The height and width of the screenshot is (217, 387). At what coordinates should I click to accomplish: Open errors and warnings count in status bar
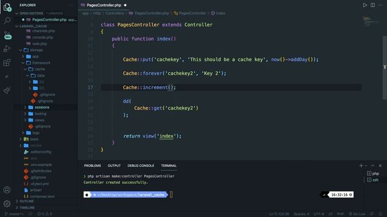tap(45, 214)
